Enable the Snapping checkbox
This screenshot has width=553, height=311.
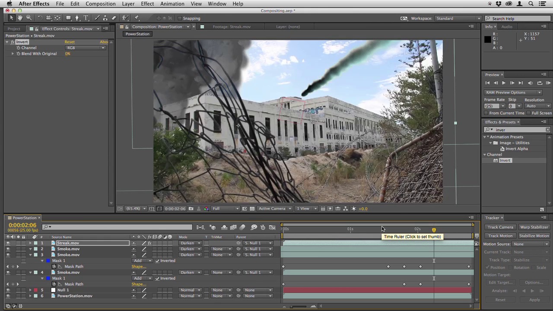[180, 18]
